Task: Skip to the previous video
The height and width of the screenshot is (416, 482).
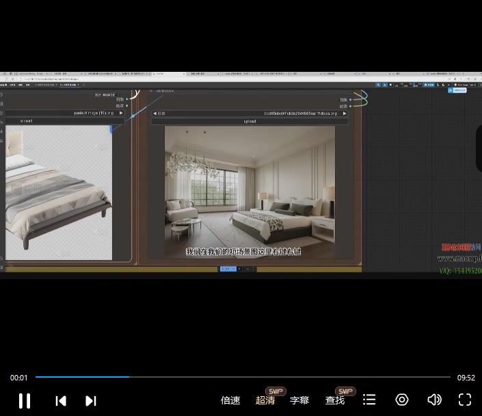Action: coord(61,400)
